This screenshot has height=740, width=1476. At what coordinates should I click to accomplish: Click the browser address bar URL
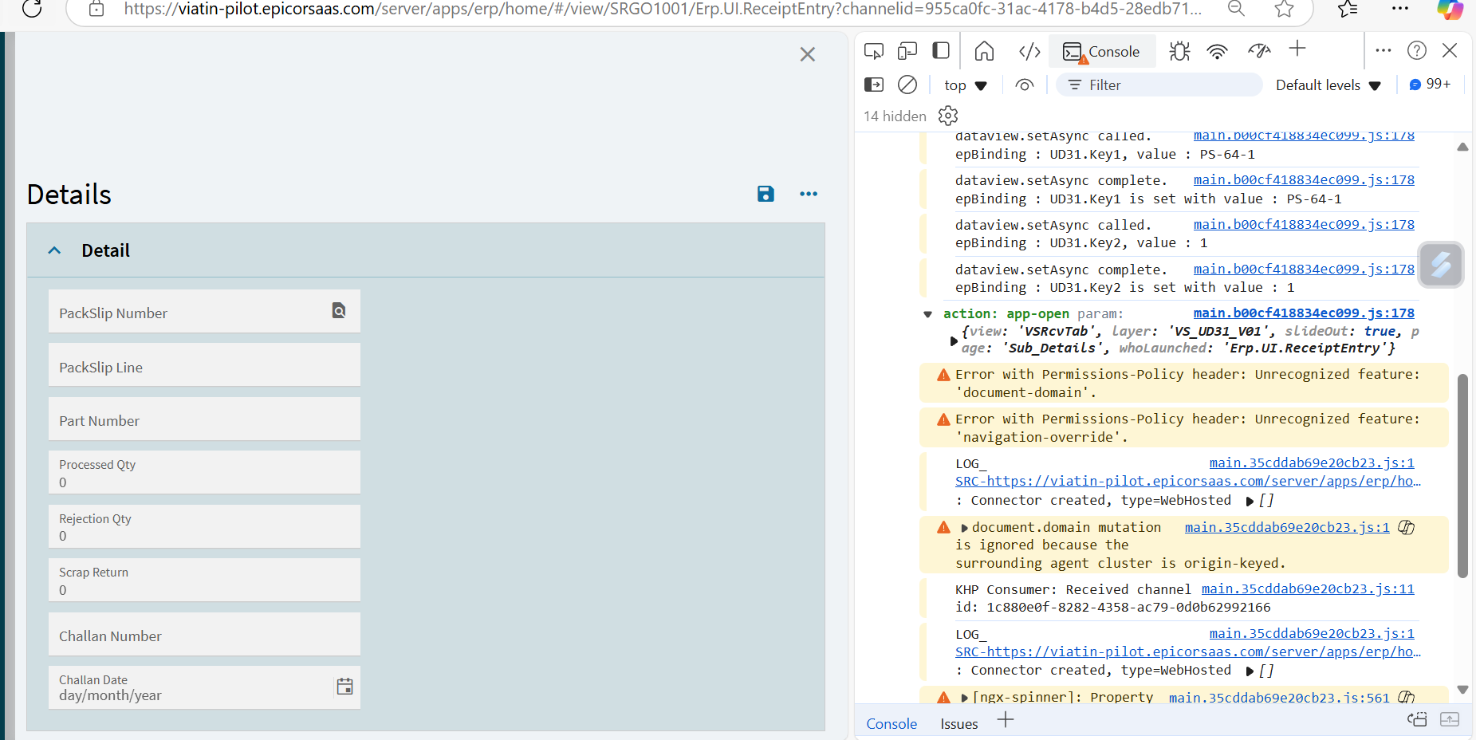662,9
